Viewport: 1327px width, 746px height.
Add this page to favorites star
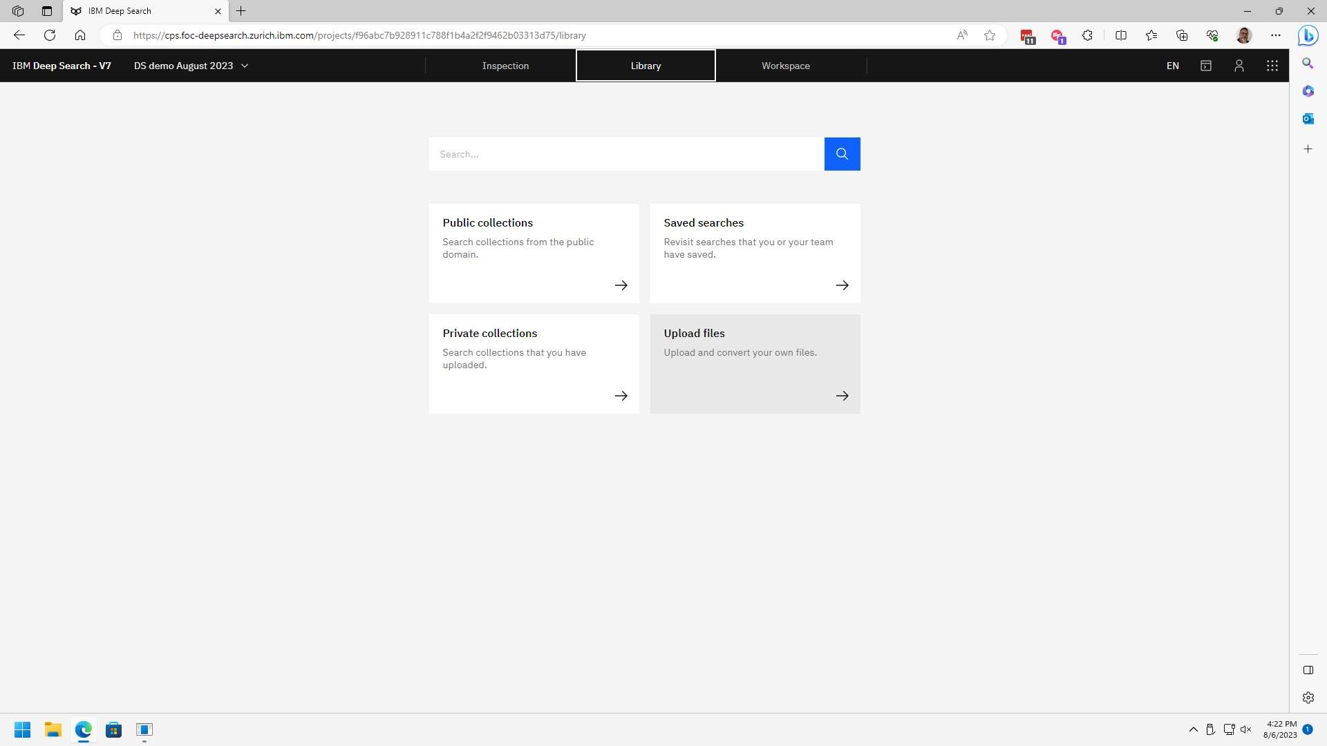(x=990, y=35)
